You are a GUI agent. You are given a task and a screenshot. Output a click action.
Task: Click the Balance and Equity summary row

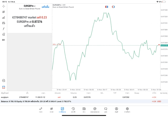84,101
